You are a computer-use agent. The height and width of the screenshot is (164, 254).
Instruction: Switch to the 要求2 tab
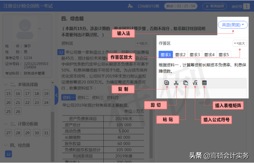180,55
